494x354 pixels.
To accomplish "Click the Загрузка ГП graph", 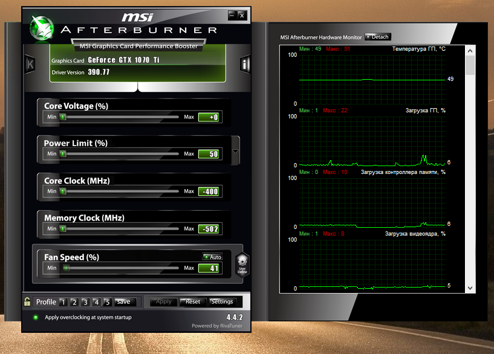I will (x=372, y=141).
